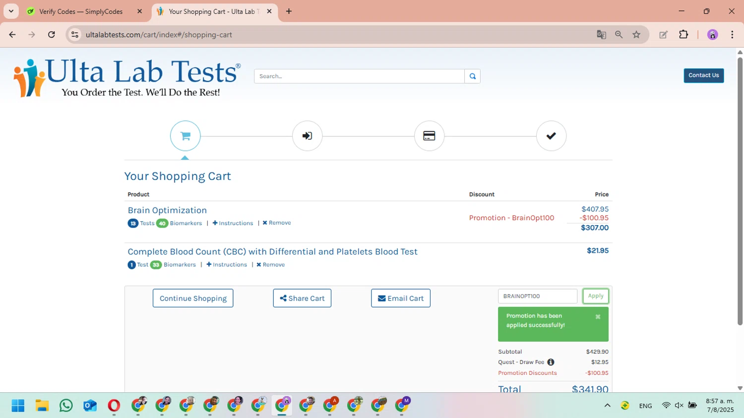Click the browser address bar URL
The image size is (744, 418).
tap(159, 35)
